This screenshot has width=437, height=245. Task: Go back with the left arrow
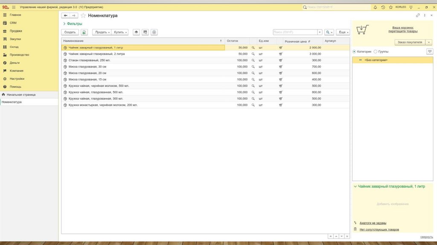pos(65,16)
